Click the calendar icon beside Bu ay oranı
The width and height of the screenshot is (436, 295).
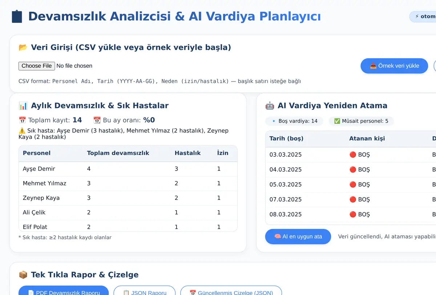[x=97, y=120]
